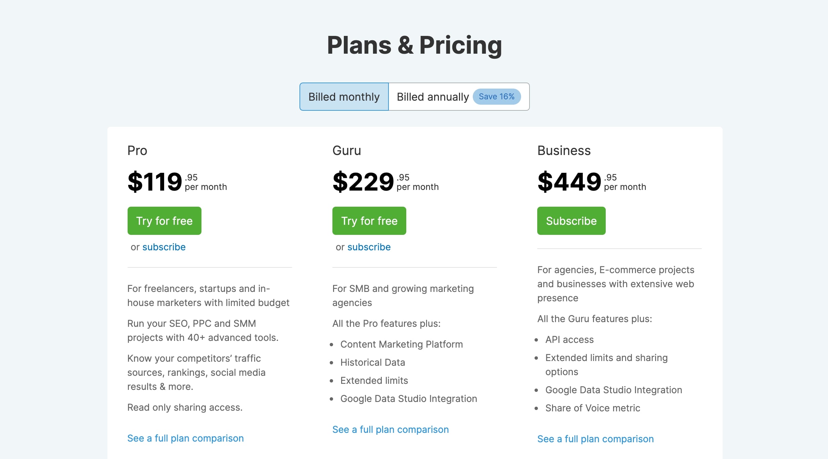The width and height of the screenshot is (828, 459).
Task: View the Guru full plan comparison link
Action: (x=390, y=429)
